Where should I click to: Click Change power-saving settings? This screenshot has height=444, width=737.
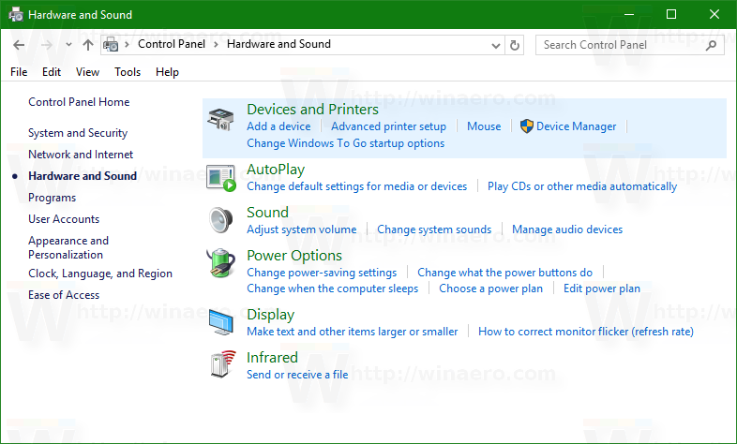click(322, 273)
